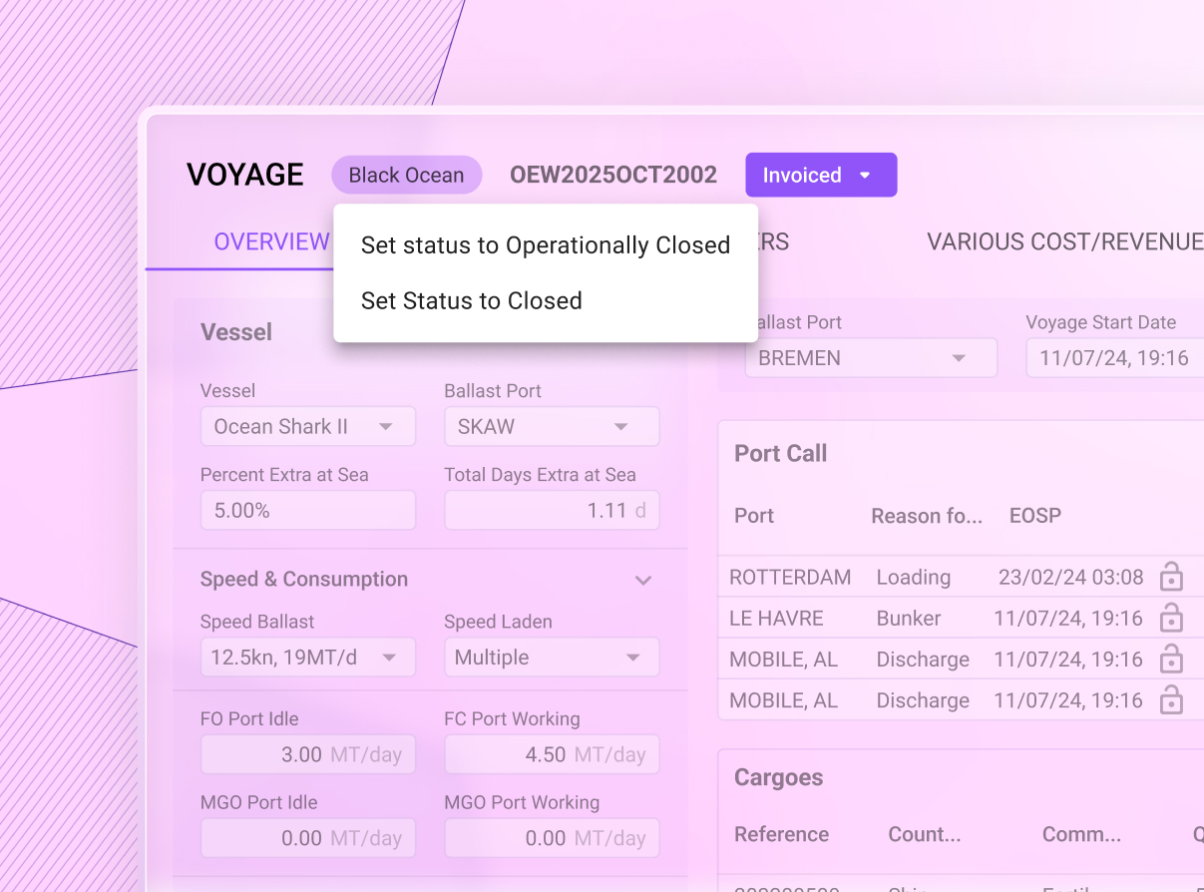
Task: Choose Set Status to Closed
Action: point(472,301)
